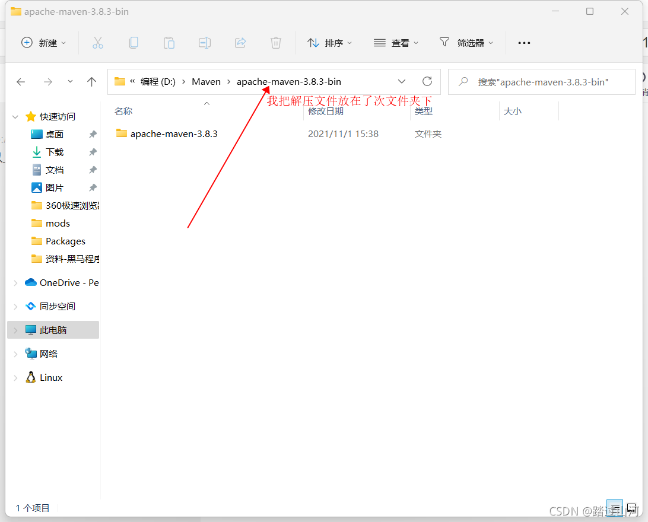
Task: Unpin 桌面 using its pin icon
Action: point(93,134)
